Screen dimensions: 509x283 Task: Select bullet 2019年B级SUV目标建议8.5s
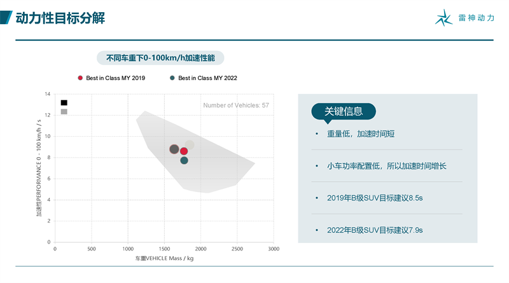[375, 198]
